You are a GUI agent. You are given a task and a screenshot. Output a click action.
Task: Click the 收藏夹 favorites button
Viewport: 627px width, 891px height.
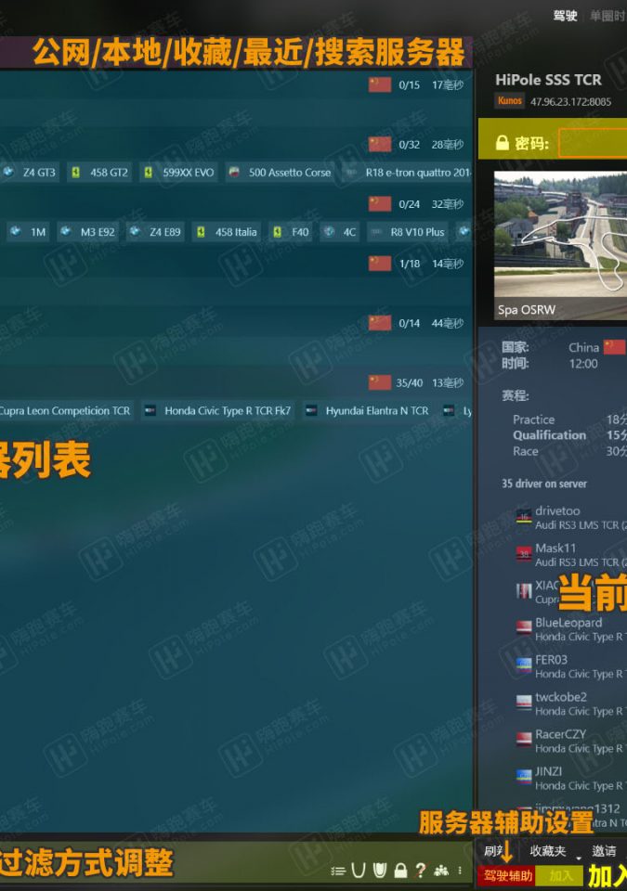point(548,851)
